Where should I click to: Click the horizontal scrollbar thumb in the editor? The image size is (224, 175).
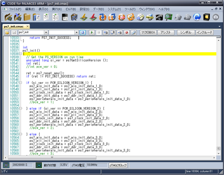52,157
